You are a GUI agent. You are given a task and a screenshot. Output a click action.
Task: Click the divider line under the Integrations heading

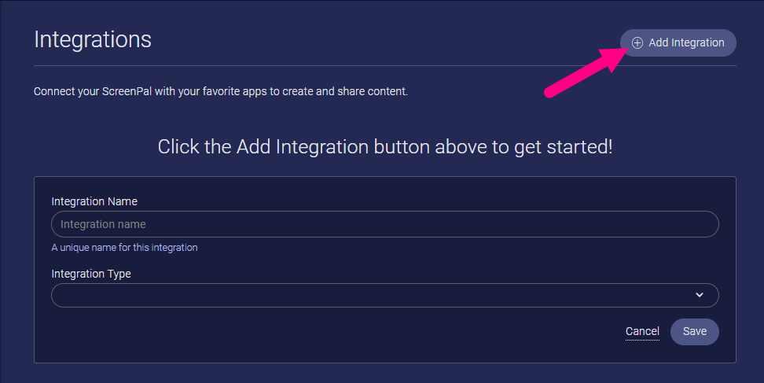coord(385,65)
